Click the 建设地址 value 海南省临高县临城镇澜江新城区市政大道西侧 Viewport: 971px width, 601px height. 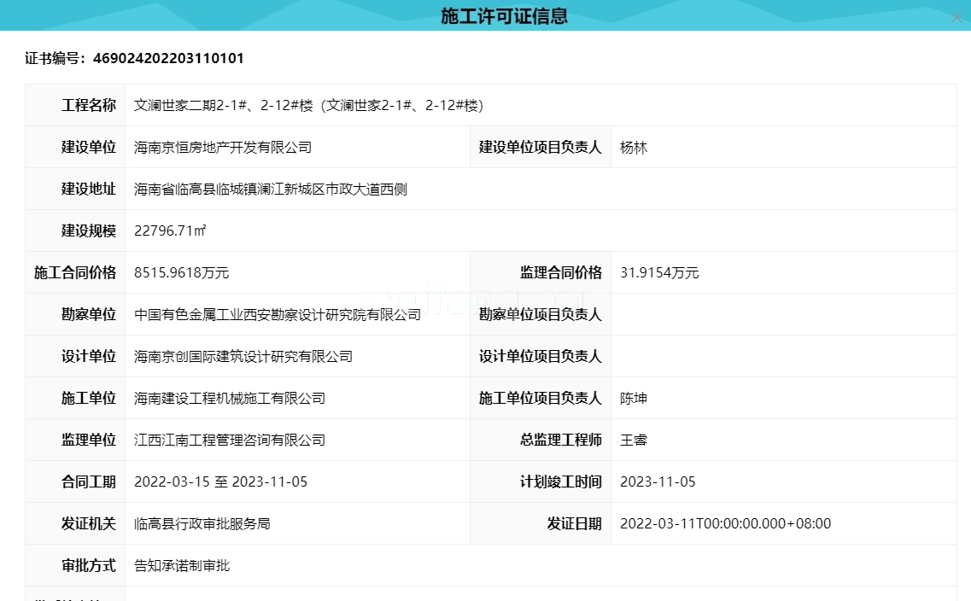(x=271, y=189)
